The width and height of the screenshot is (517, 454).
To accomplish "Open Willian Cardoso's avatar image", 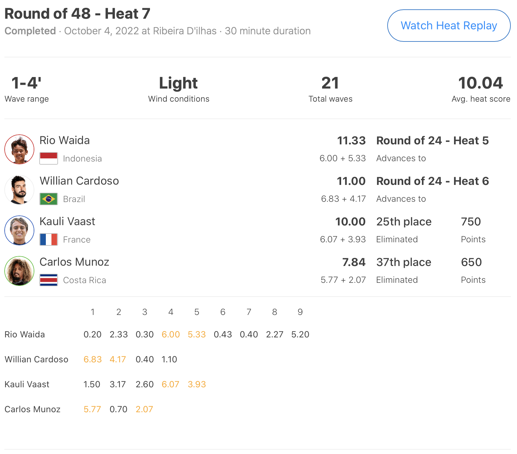I will 19,190.
